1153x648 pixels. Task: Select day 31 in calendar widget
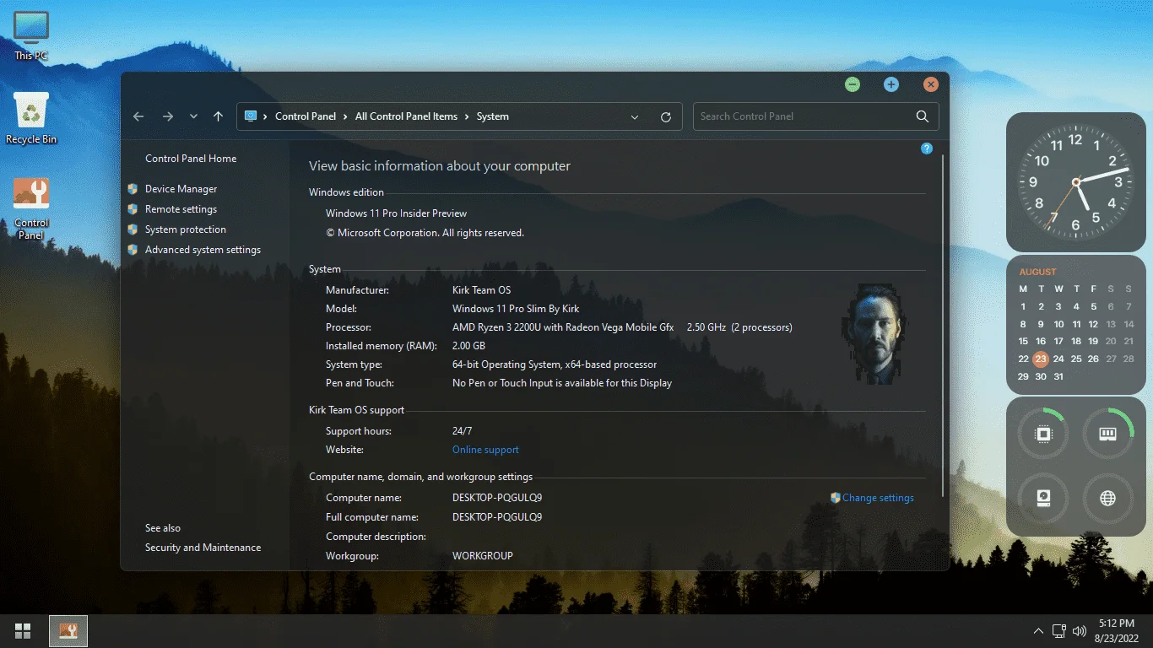tap(1058, 376)
